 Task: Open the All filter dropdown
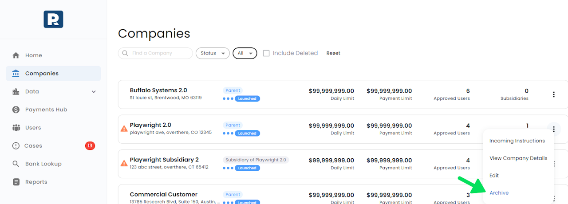[245, 53]
